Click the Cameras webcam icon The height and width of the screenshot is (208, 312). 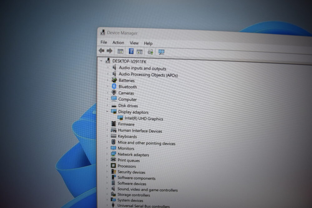pos(114,92)
